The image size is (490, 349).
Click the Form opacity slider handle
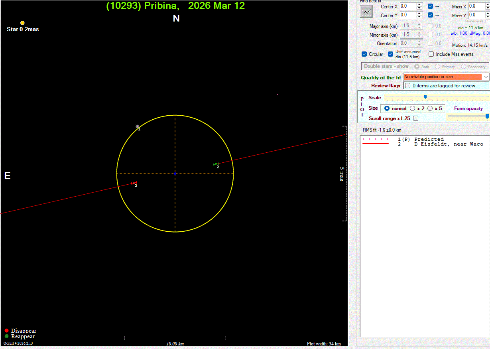pyautogui.click(x=487, y=116)
